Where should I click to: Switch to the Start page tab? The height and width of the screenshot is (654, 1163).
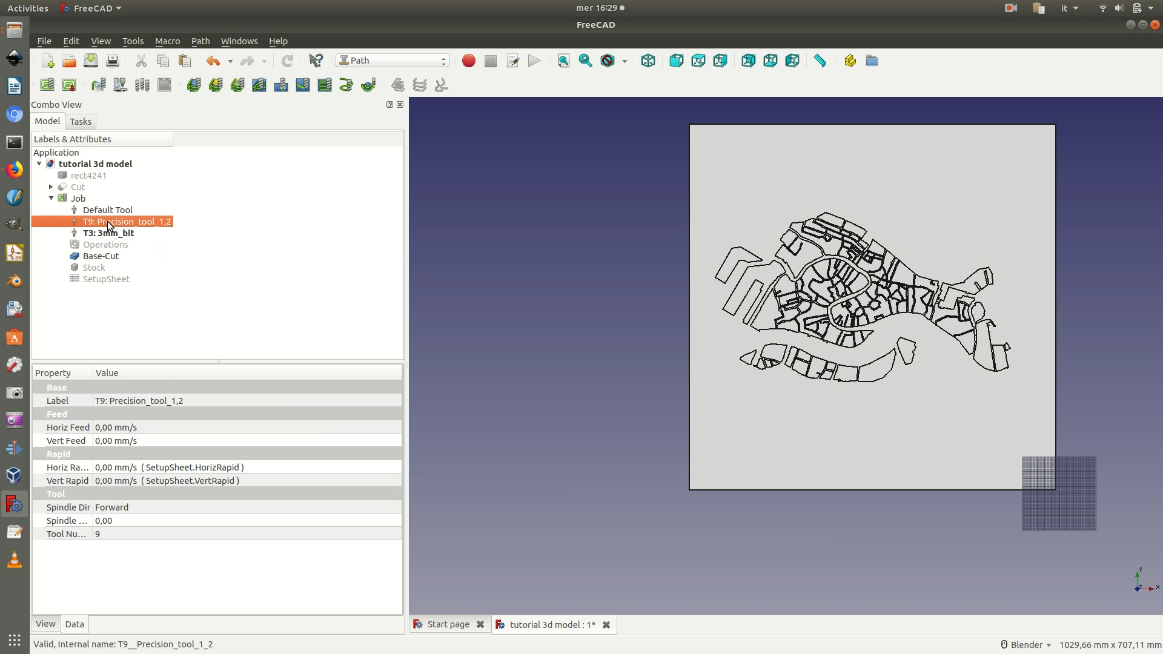click(448, 624)
